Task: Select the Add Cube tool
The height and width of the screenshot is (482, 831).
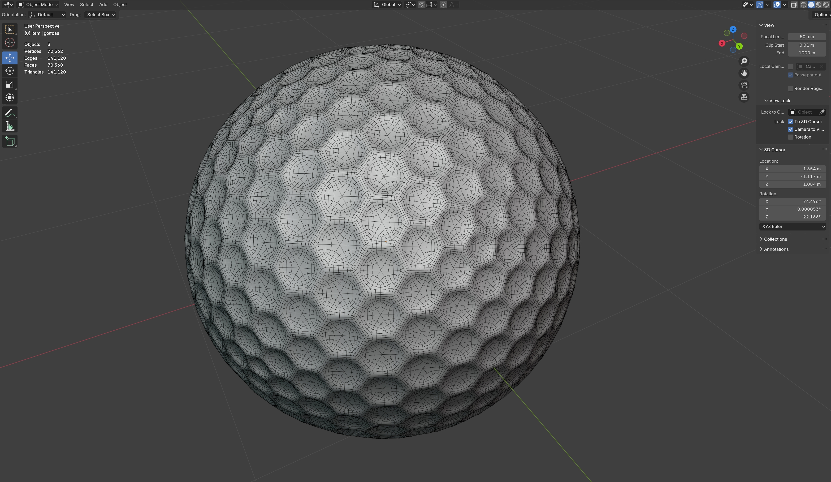Action: click(10, 141)
